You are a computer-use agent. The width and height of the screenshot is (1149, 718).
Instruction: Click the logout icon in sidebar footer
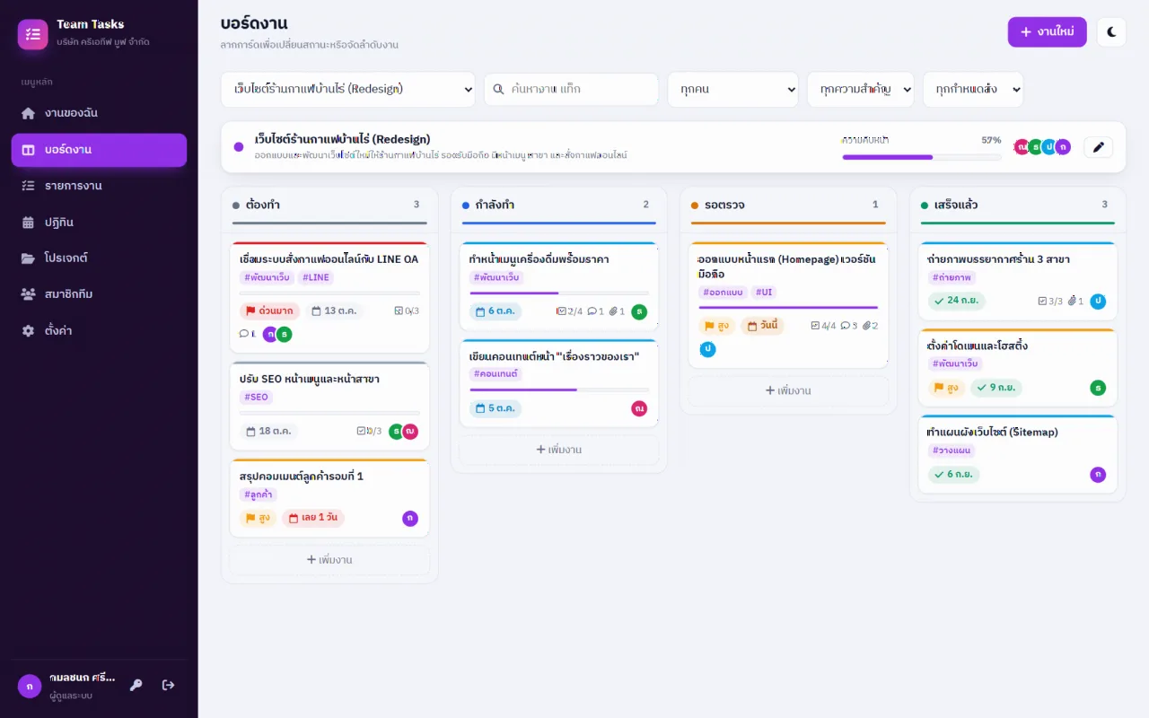(x=168, y=685)
